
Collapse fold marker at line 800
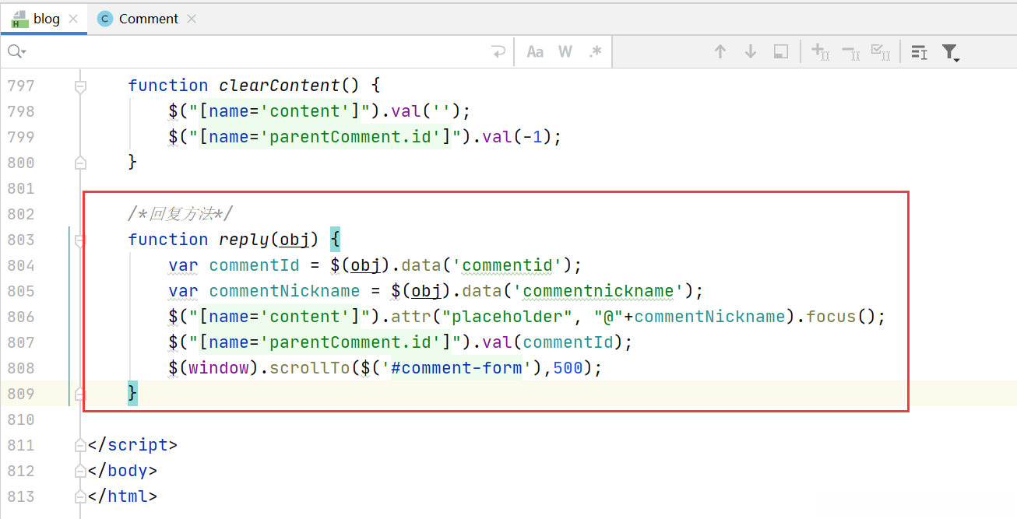79,163
